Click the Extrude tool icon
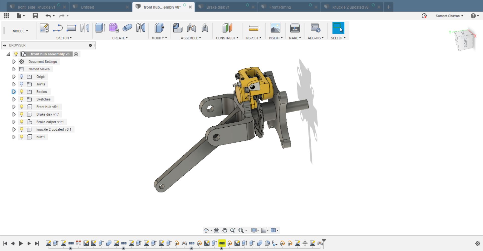This screenshot has width=483, height=251. [x=100, y=28]
